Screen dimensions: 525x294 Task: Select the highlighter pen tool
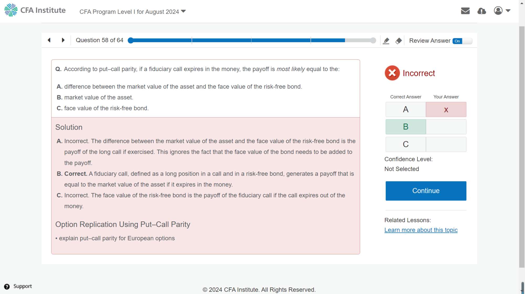tap(386, 41)
